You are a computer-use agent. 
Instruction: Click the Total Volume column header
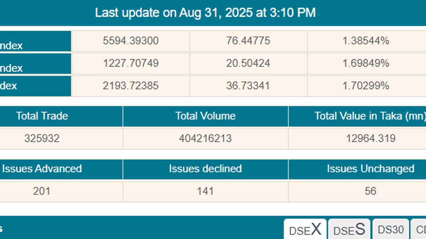(x=205, y=116)
